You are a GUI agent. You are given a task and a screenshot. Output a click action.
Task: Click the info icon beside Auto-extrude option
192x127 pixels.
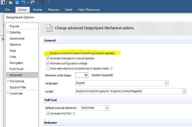point(111,68)
